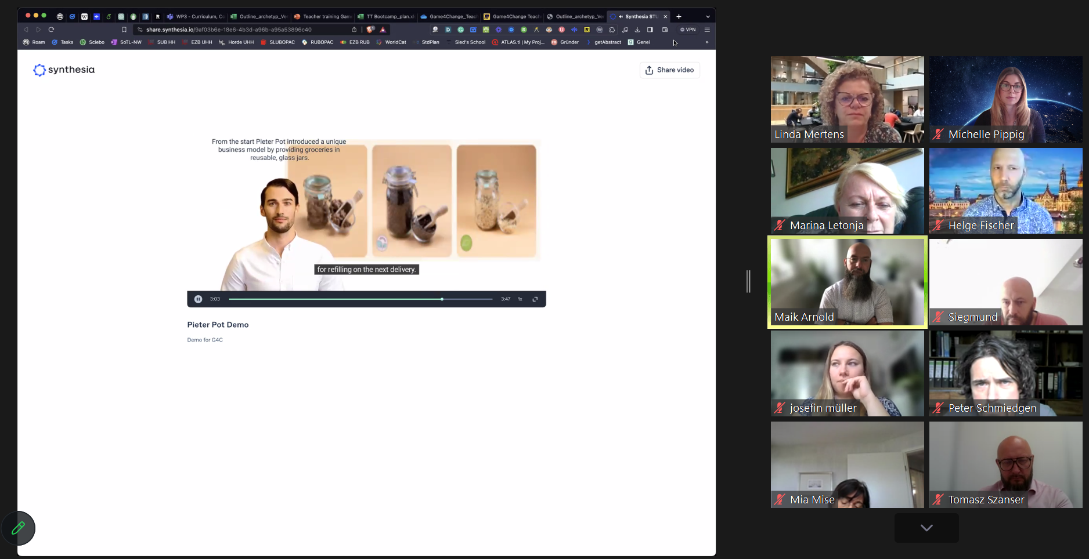Screen dimensions: 1089x559
Task: Open the downloads icon in toolbar
Action: click(637, 30)
